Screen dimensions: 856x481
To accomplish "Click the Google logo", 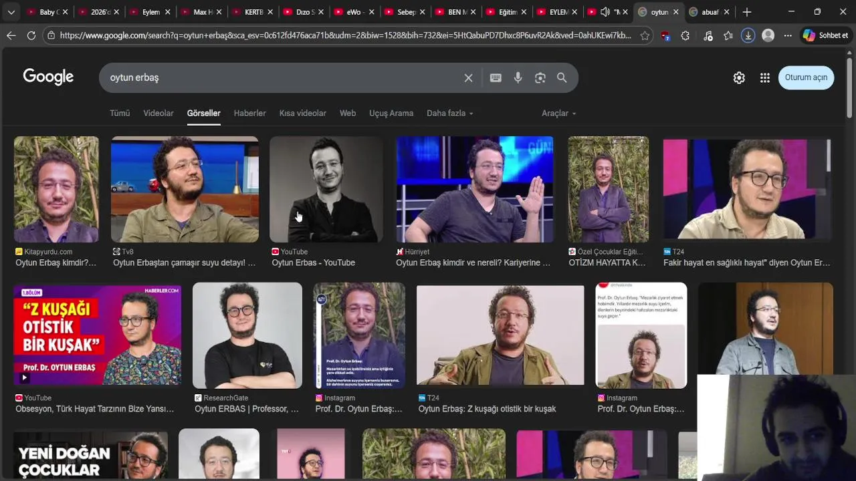I will 48,77.
